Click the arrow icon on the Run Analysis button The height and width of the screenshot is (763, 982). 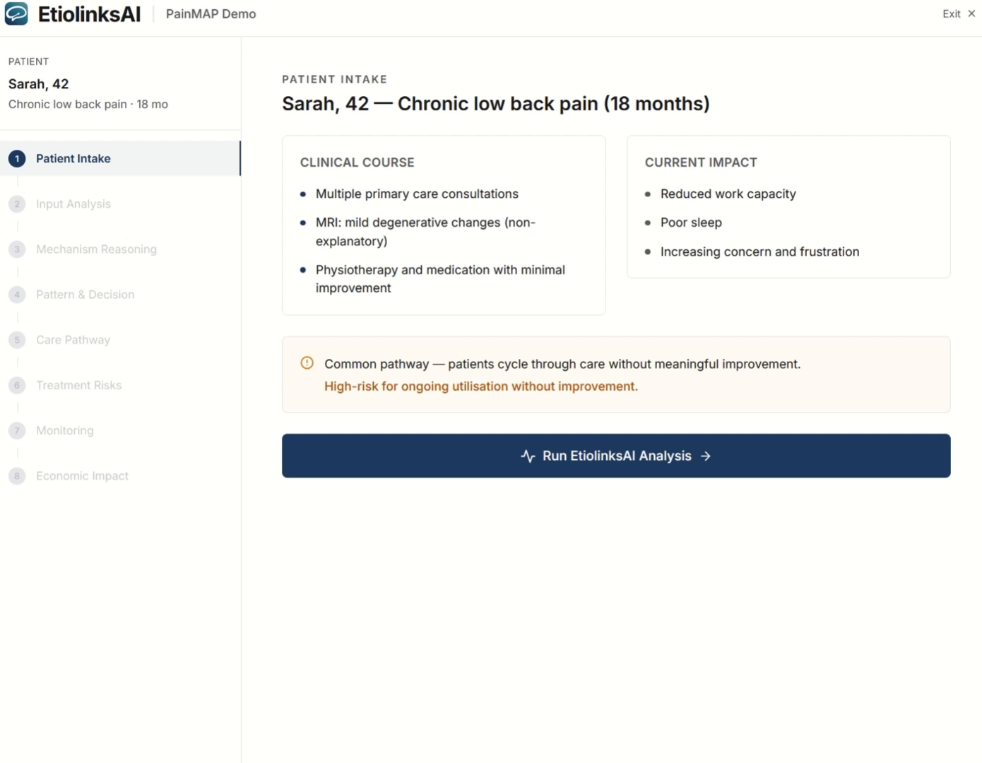705,456
